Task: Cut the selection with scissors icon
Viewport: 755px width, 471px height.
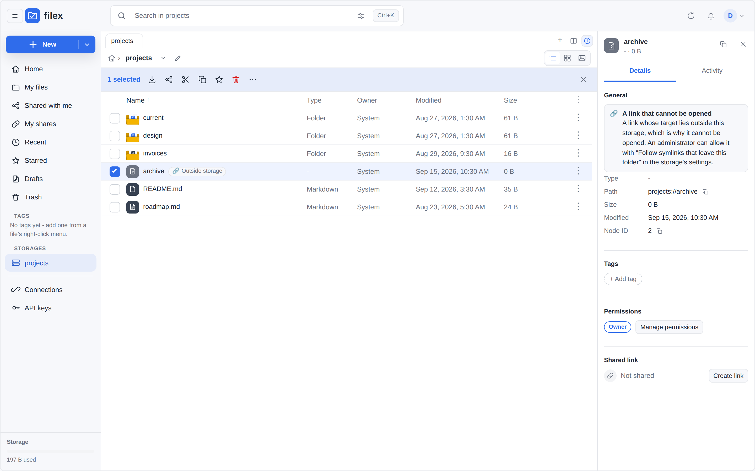Action: pyautogui.click(x=186, y=80)
